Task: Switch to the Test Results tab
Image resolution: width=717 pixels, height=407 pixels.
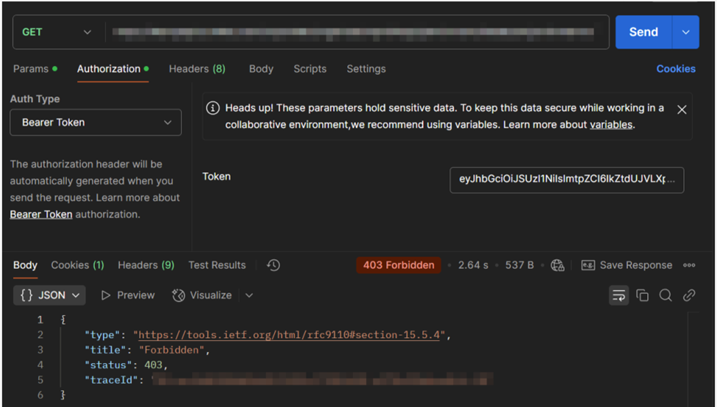Action: pyautogui.click(x=217, y=265)
